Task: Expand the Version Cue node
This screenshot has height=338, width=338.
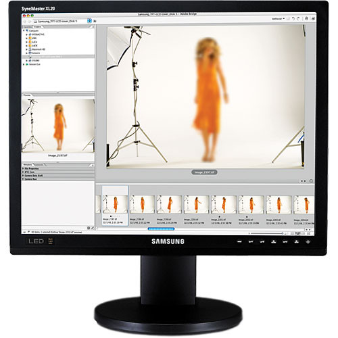Action: click(x=24, y=64)
